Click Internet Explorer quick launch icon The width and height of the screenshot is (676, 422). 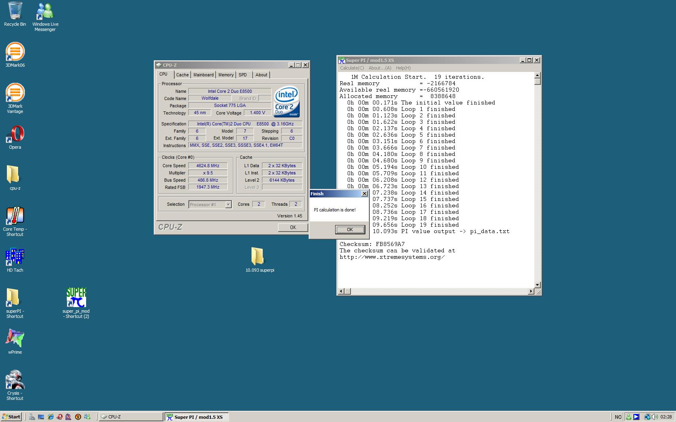pos(50,417)
